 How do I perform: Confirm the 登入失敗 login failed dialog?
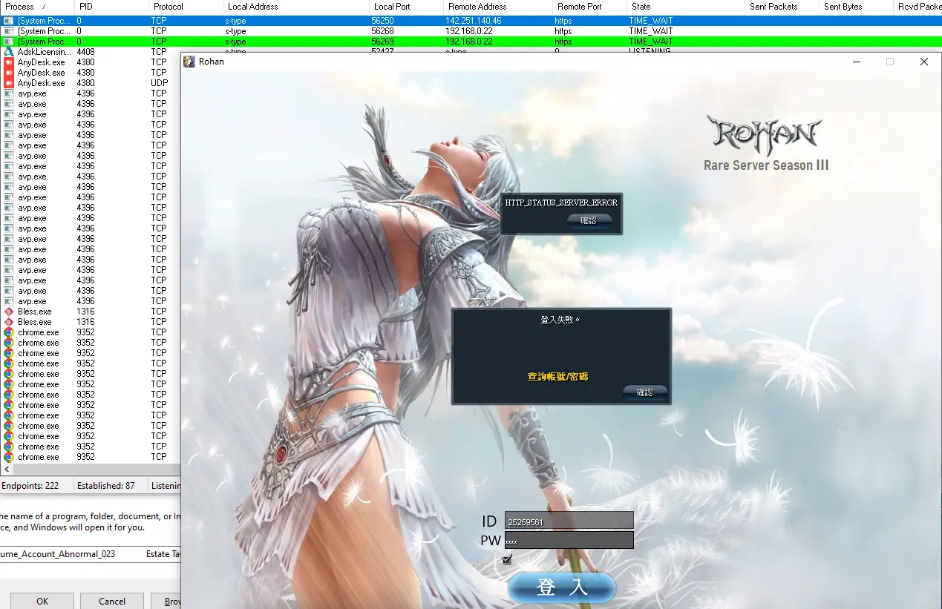[644, 392]
